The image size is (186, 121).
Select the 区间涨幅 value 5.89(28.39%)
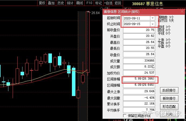point(139,79)
